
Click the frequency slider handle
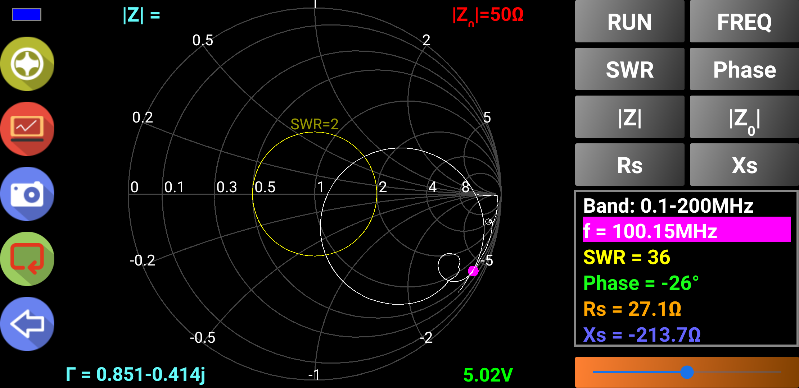pos(687,372)
